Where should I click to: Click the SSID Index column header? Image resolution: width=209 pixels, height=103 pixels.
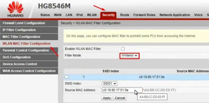coord(111,71)
